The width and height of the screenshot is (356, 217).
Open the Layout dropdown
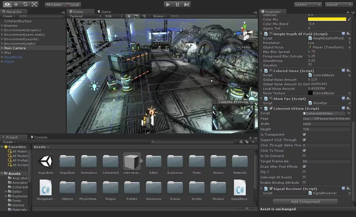pyautogui.click(x=339, y=4)
